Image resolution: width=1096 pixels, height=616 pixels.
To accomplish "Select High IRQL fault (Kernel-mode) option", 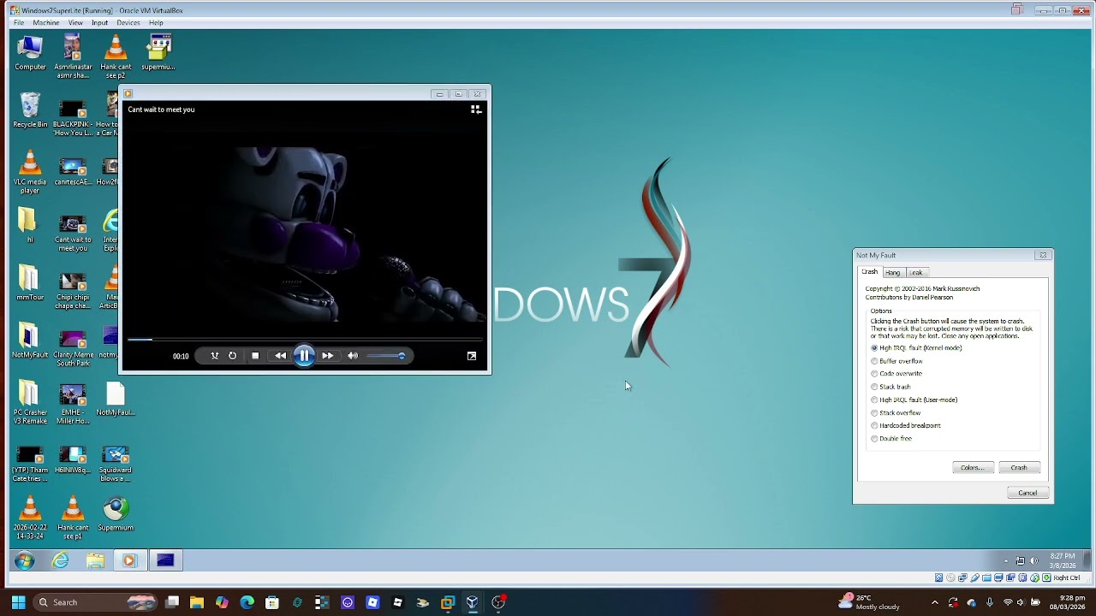I will [916, 348].
